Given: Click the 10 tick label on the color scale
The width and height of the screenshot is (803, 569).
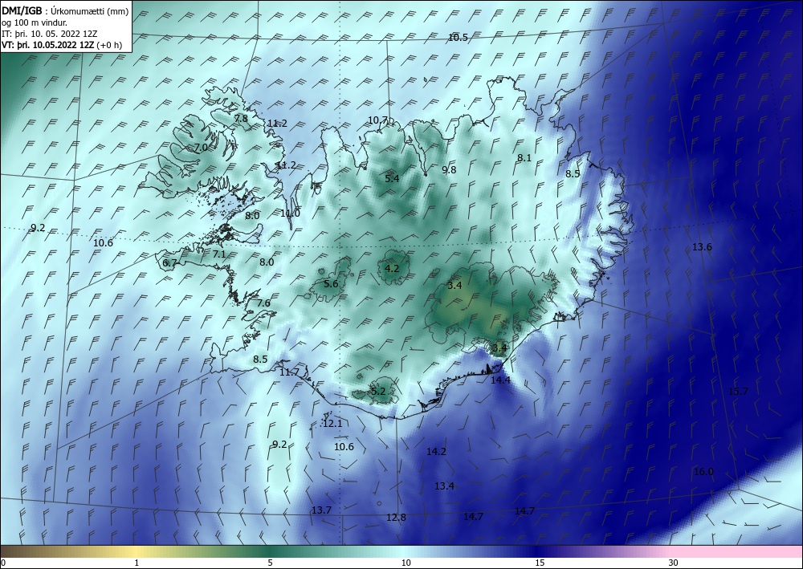Looking at the screenshot, I should click(x=406, y=563).
